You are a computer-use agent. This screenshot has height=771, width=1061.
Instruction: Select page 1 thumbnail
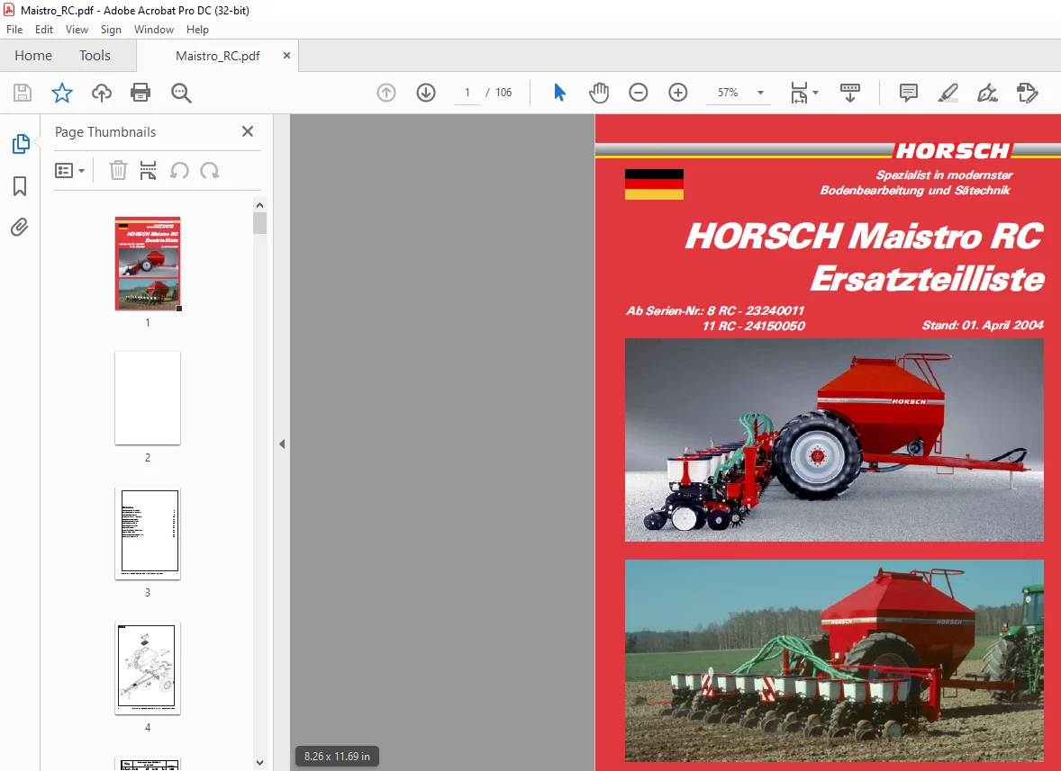(148, 264)
